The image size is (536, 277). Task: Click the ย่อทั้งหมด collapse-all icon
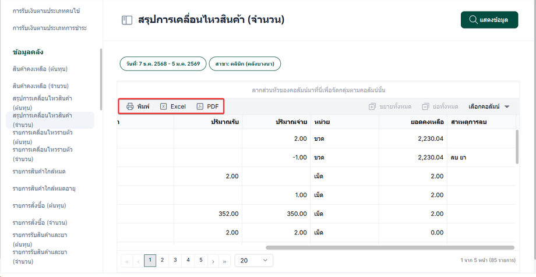425,106
